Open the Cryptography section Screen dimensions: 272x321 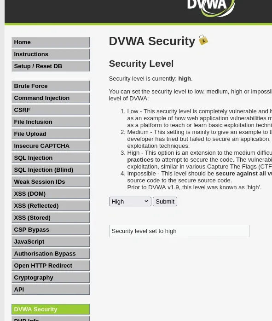tap(51, 278)
